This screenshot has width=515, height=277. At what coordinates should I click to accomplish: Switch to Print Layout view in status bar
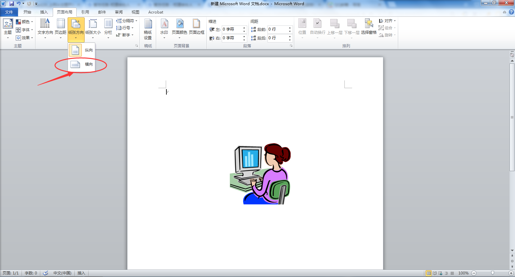428,273
